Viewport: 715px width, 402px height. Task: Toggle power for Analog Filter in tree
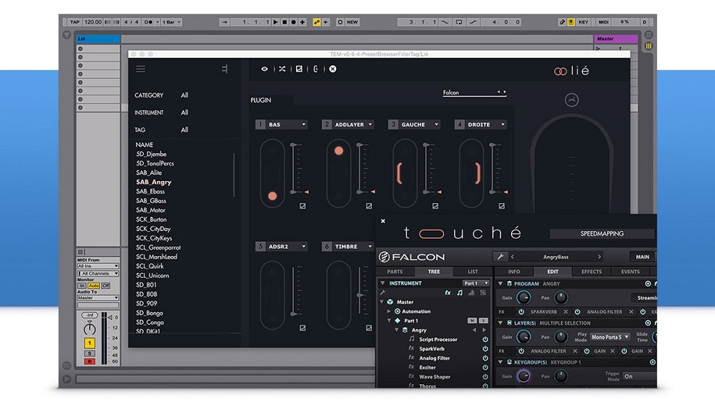coord(485,358)
